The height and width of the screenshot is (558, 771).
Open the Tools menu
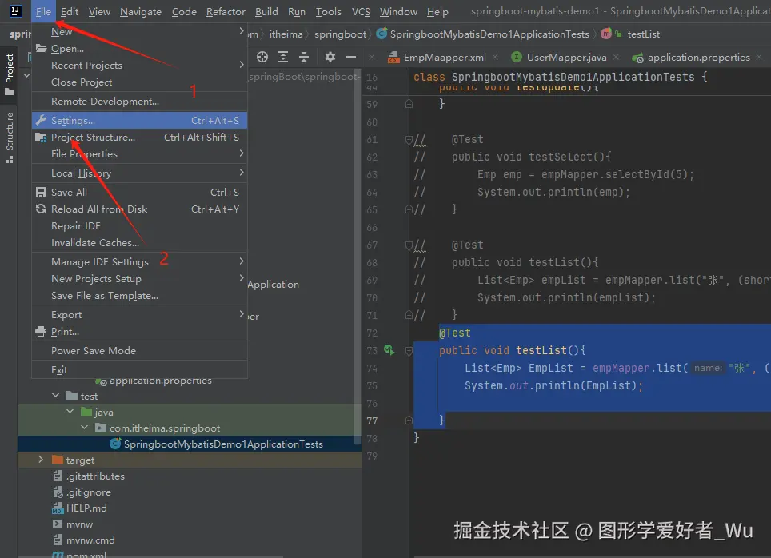pyautogui.click(x=329, y=11)
